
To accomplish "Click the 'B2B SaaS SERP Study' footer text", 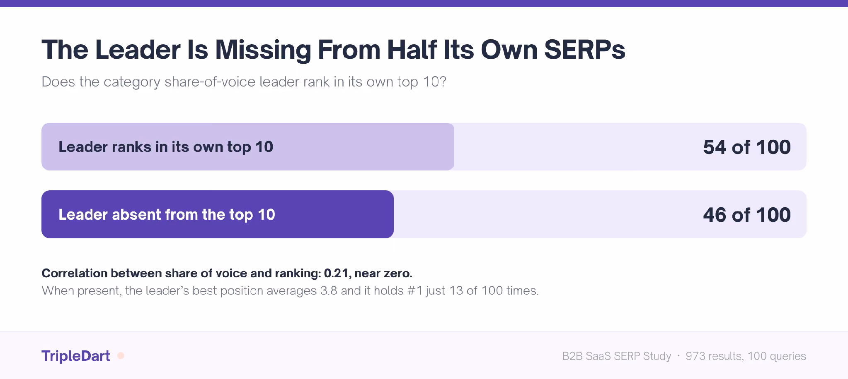I will (x=616, y=356).
